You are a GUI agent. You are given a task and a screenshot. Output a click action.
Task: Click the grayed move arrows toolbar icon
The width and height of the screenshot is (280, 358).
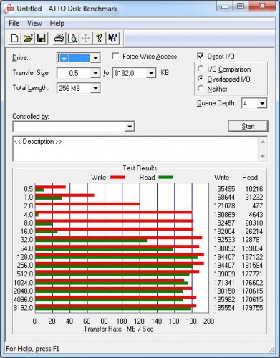pyautogui.click(x=86, y=38)
